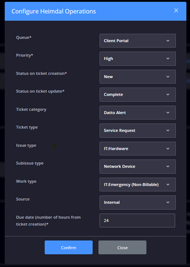This screenshot has height=267, width=190.
Task: Click chevron arrow in Priority field
Action: point(168,59)
